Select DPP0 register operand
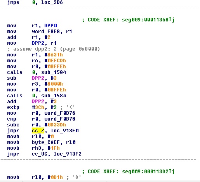This screenshot has height=182, width=200. [50, 26]
